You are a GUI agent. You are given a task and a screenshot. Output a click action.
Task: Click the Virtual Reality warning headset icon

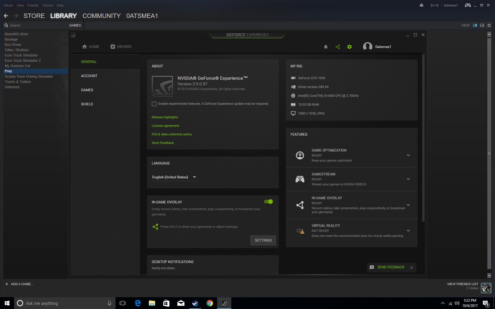300,231
